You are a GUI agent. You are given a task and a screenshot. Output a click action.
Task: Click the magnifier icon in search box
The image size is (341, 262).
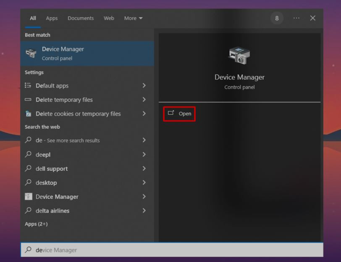[x=28, y=250]
